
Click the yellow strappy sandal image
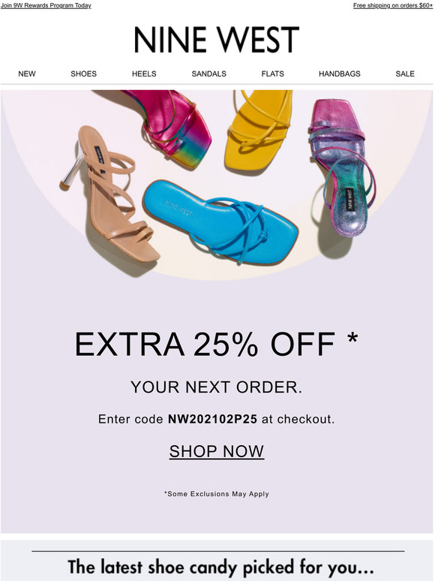(x=259, y=131)
